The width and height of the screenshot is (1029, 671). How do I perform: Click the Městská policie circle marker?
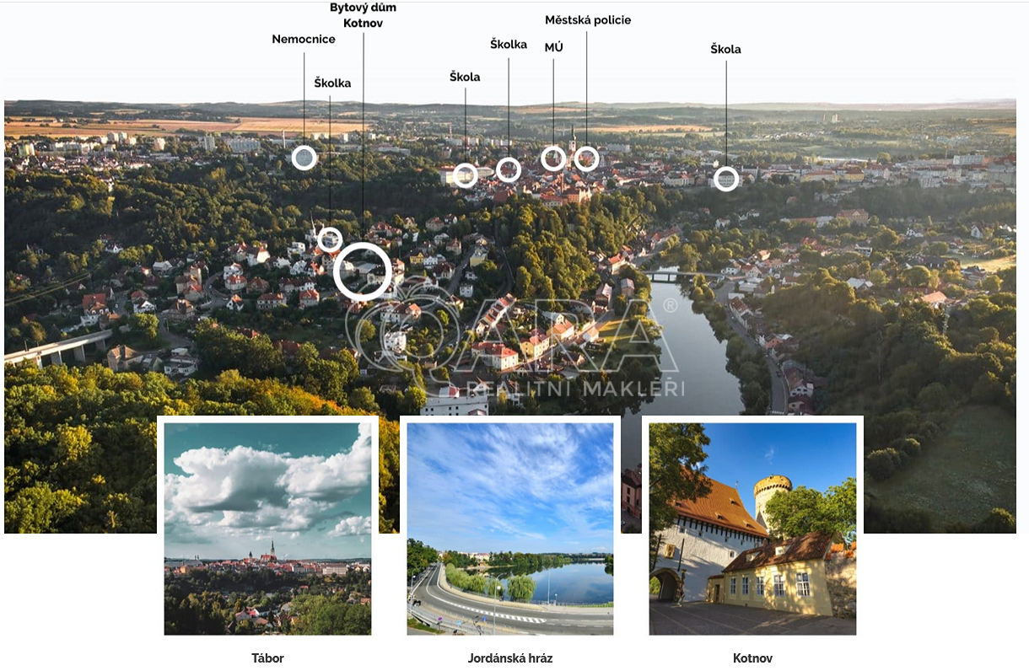point(586,158)
